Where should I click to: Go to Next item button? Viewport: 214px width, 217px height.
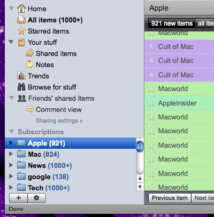click(203, 198)
